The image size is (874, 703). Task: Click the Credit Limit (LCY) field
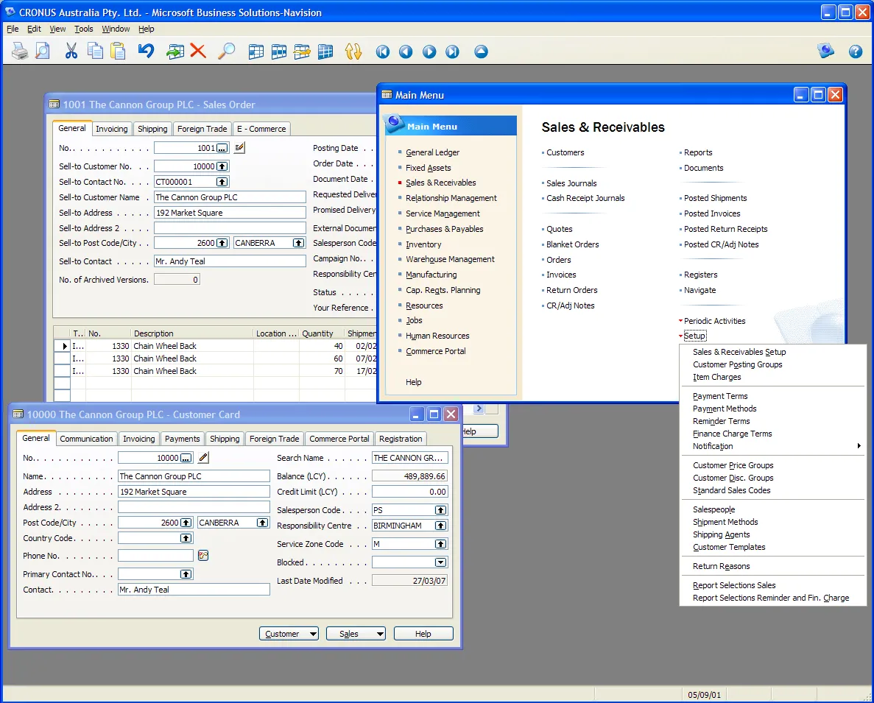tap(409, 492)
